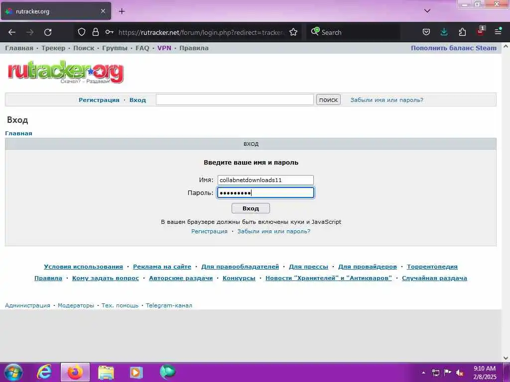
Task: Select Firefox in the taskbar
Action: click(x=75, y=372)
